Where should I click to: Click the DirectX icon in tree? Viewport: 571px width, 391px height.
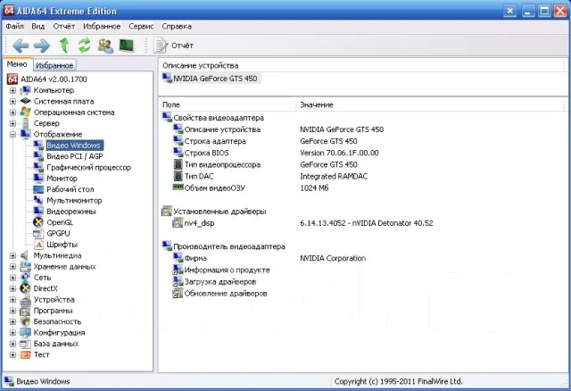click(x=25, y=288)
